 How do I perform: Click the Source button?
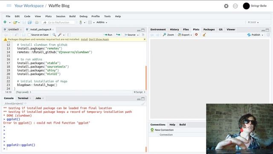tap(130, 35)
